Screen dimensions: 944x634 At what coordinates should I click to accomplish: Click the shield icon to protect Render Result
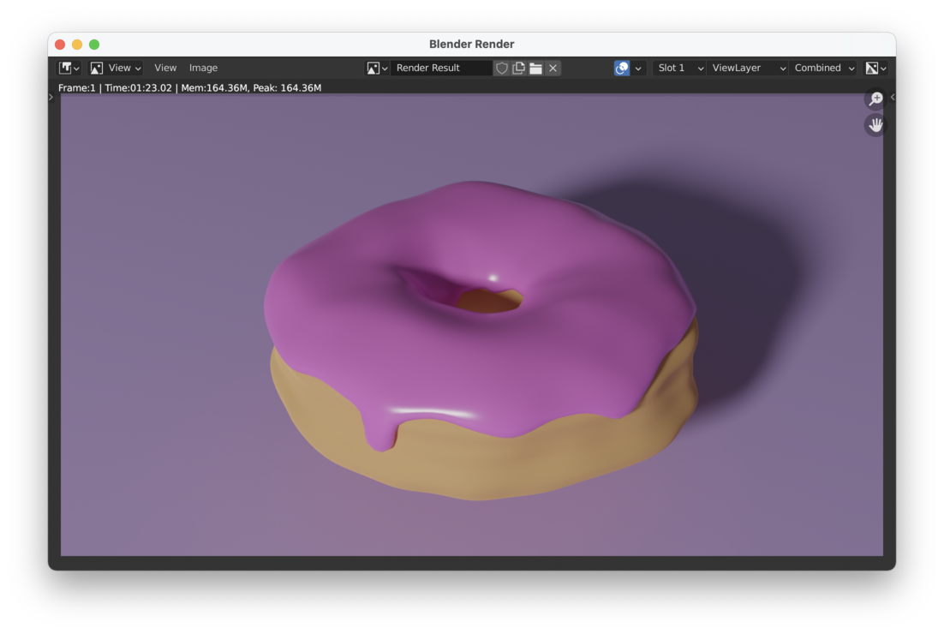pos(502,68)
